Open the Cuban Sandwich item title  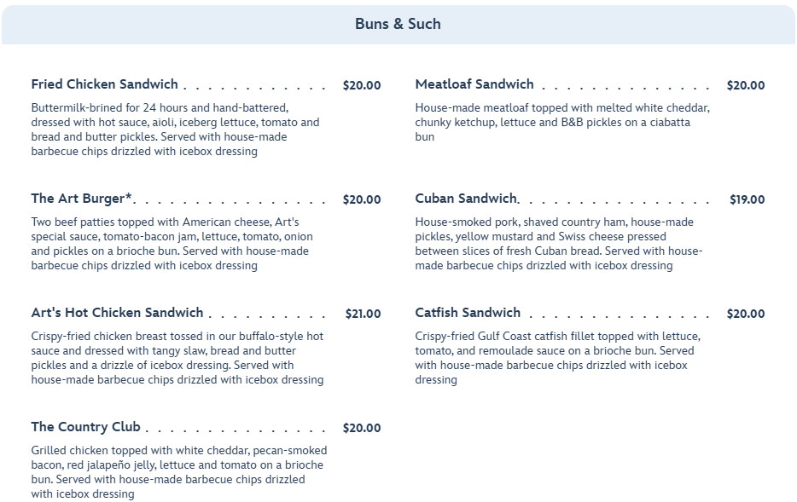(466, 199)
